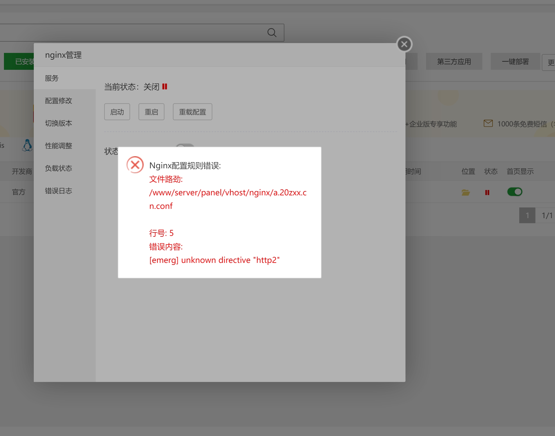
Task: Click the 文件路劲: label in popup
Action: point(166,179)
